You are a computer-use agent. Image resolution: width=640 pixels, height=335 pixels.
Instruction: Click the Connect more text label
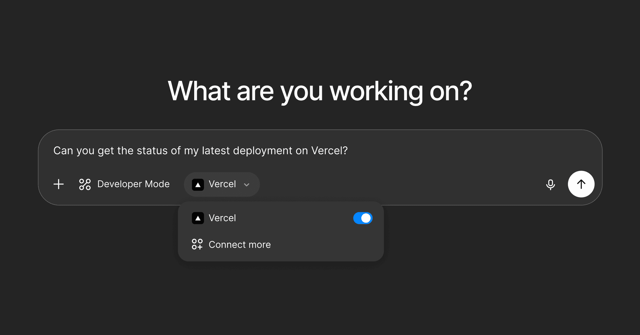[239, 245]
